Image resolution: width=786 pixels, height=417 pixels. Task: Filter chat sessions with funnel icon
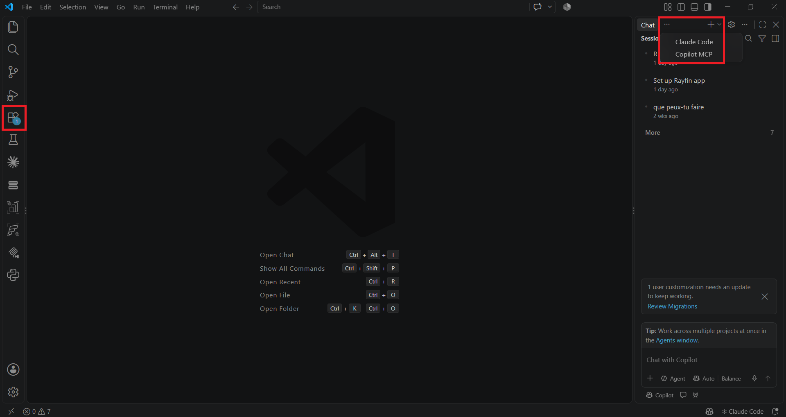point(762,39)
